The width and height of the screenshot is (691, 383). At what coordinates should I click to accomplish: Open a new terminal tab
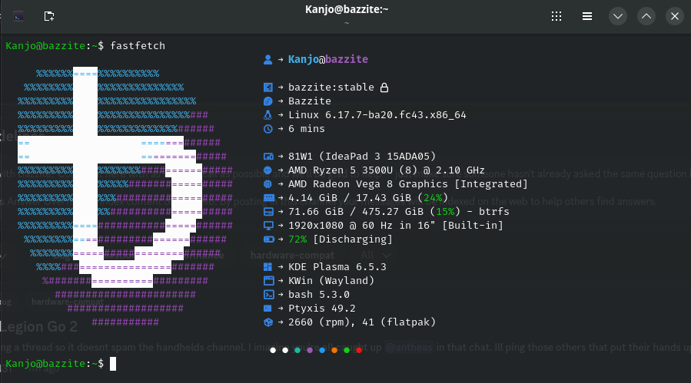click(49, 16)
